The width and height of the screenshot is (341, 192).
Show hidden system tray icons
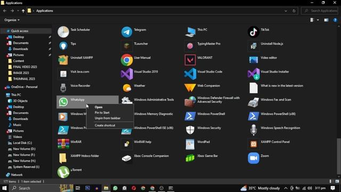[286, 188]
